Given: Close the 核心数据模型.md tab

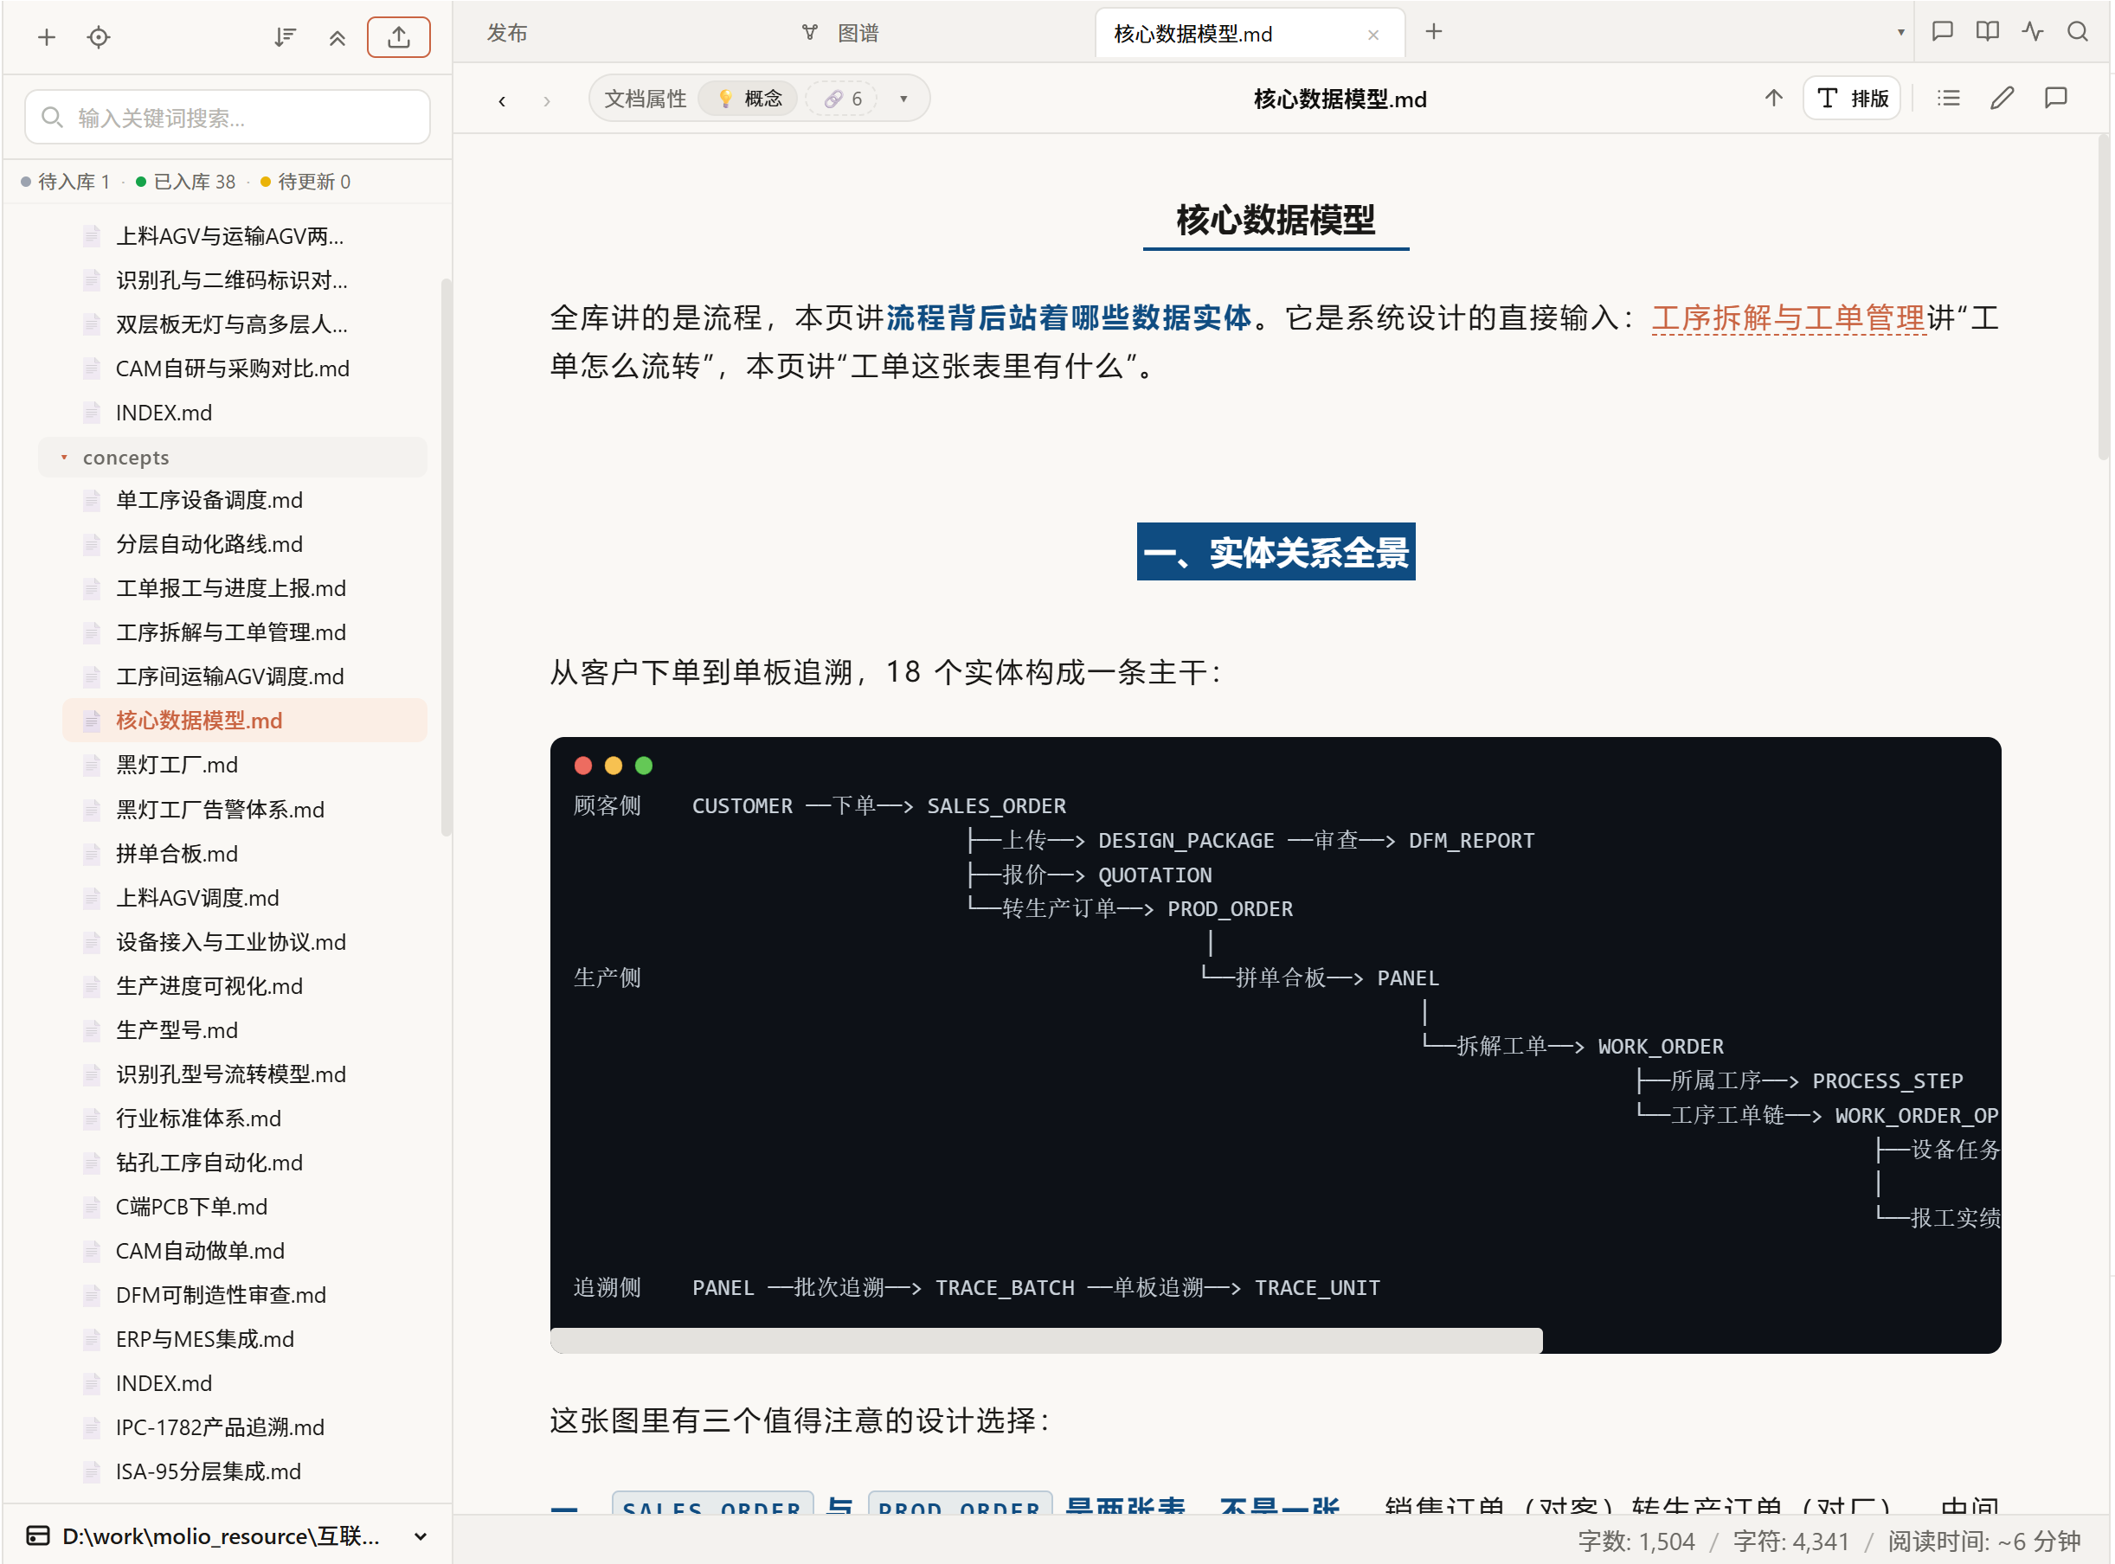Looking at the screenshot, I should pyautogui.click(x=1373, y=35).
